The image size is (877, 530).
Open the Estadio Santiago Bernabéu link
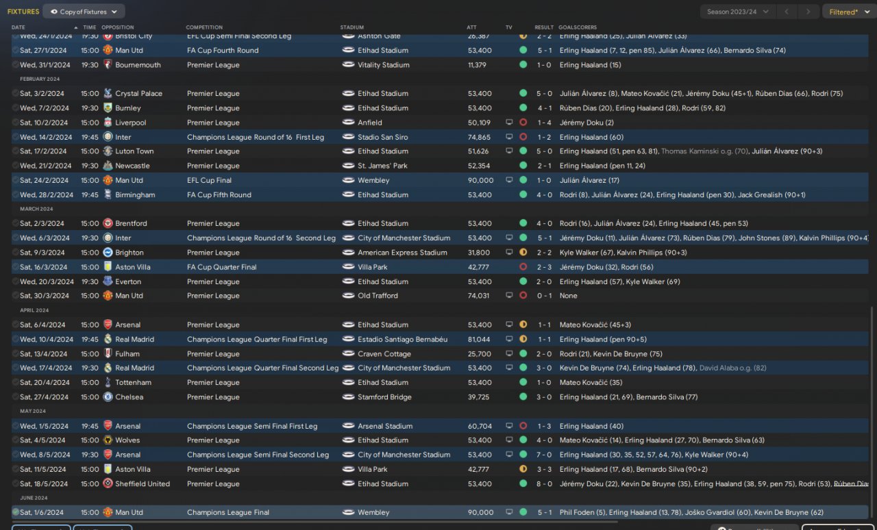point(402,340)
